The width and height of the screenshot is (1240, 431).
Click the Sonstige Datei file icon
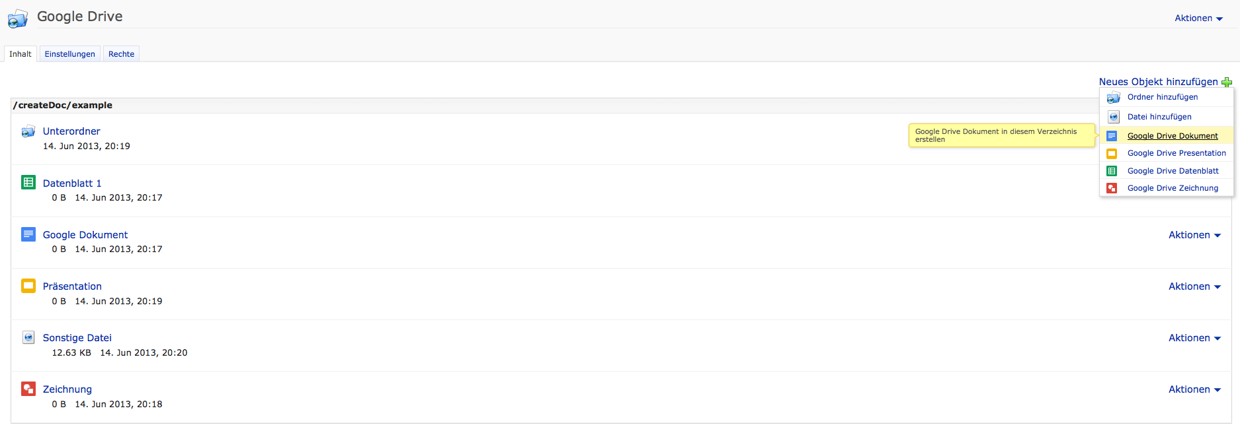point(28,337)
